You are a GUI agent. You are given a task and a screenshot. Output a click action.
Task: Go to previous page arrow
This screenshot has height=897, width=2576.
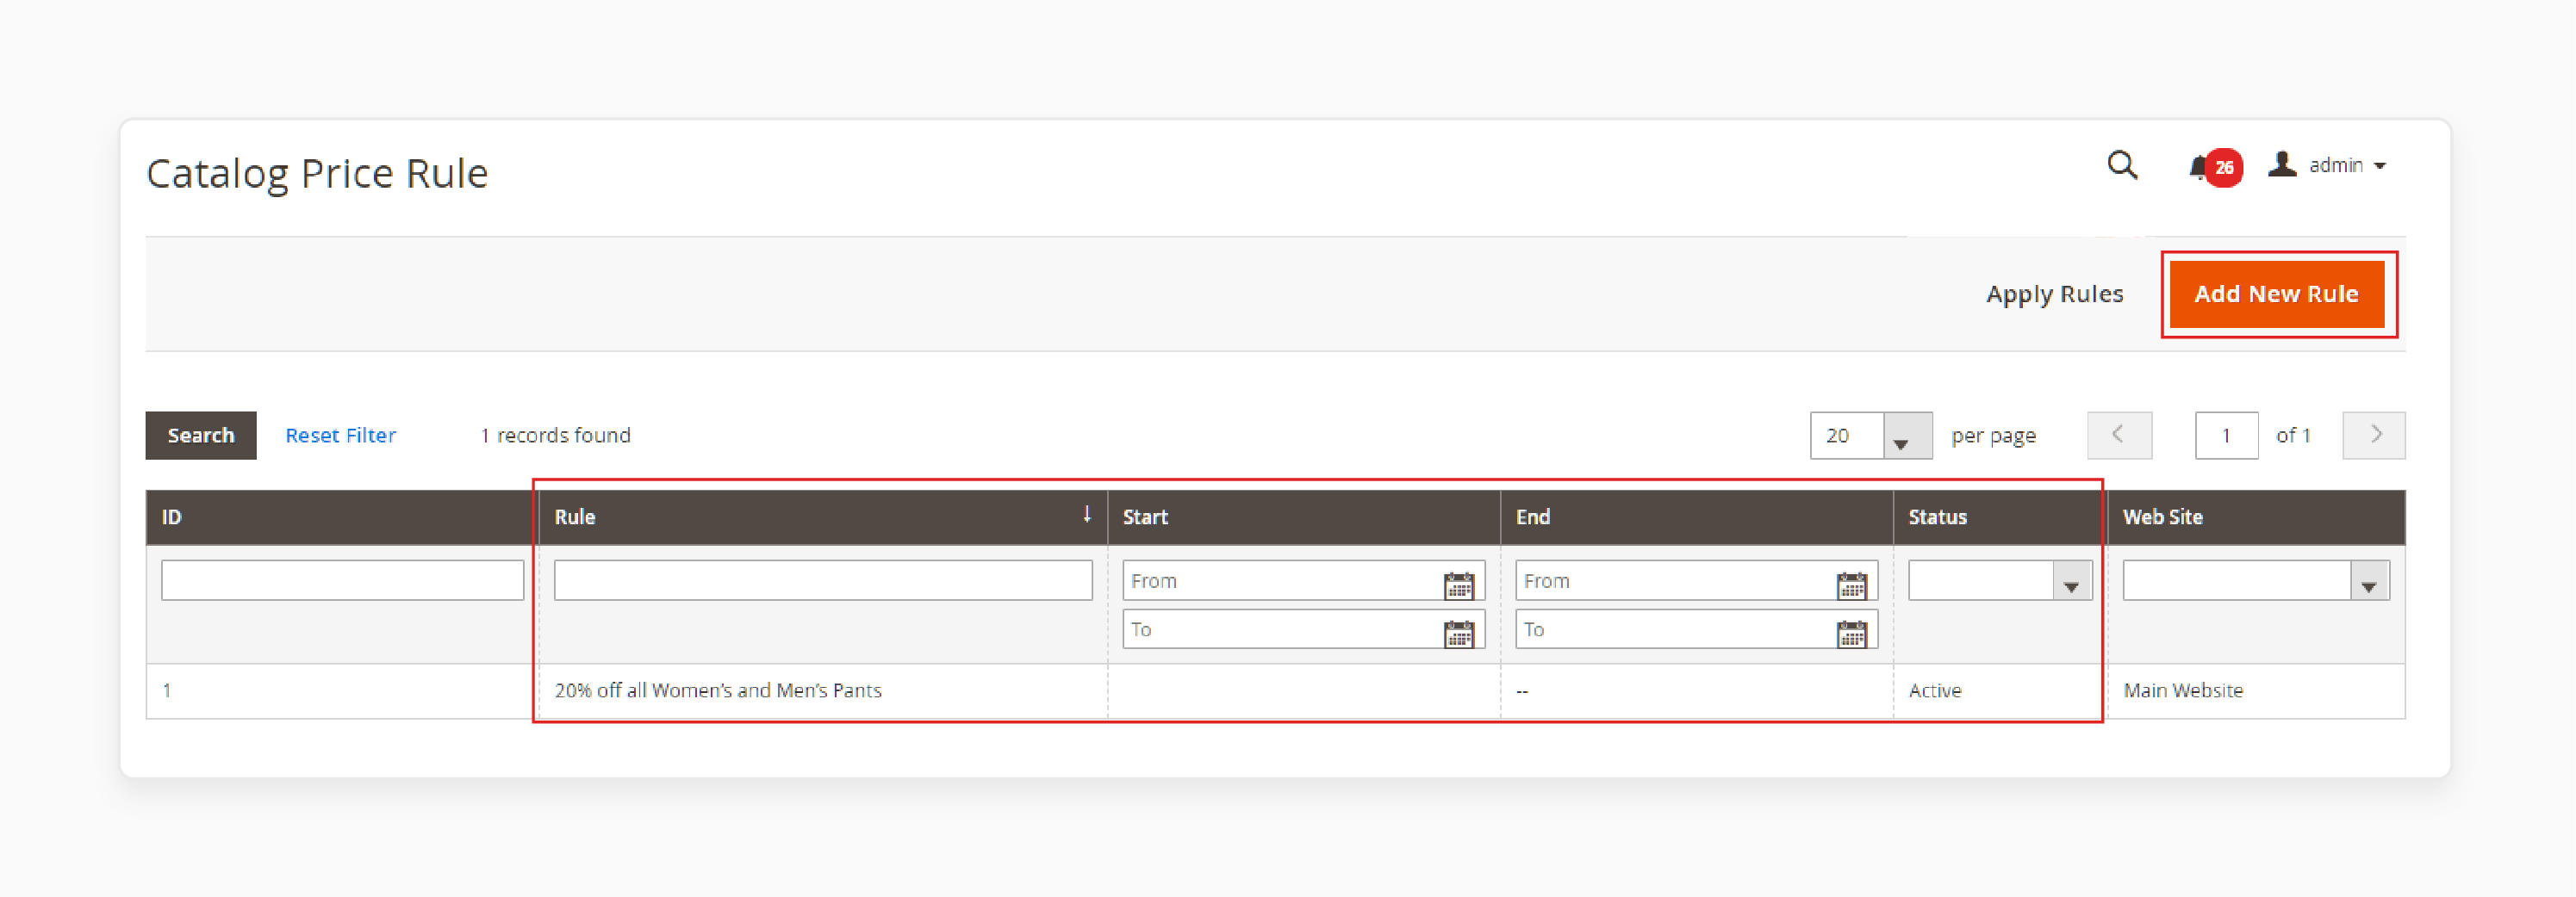click(x=2119, y=436)
